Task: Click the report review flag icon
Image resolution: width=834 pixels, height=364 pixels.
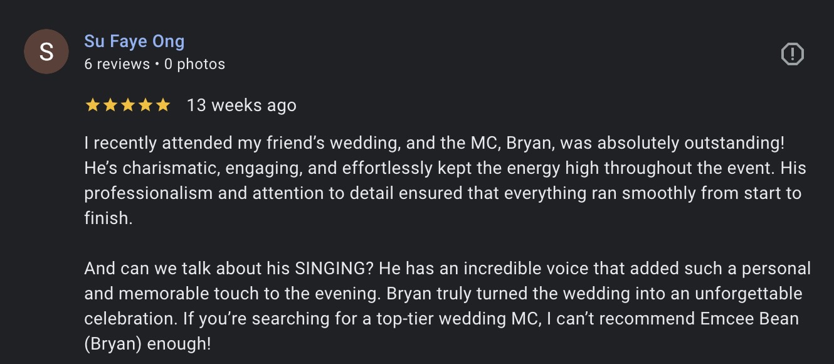Action: (792, 54)
